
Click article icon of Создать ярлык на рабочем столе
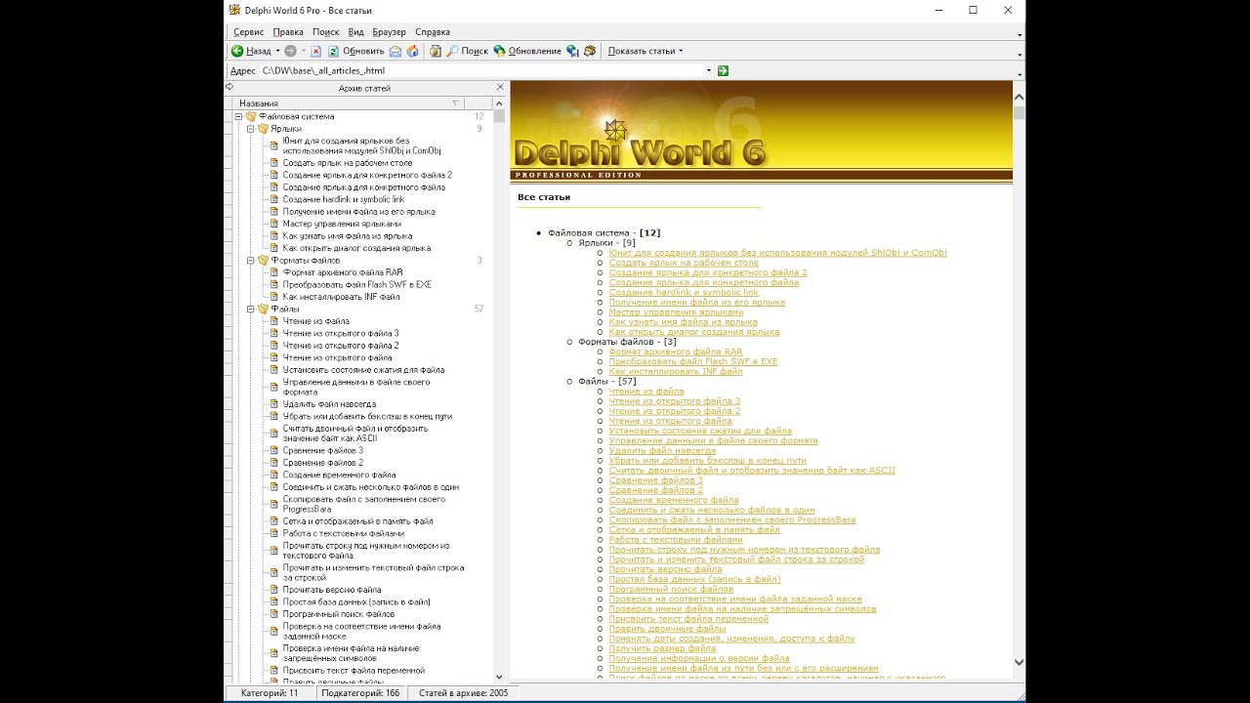click(x=274, y=163)
